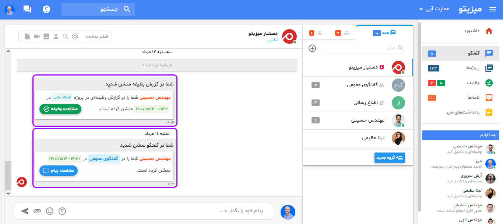Open help from the top bar question icon
The height and width of the screenshot is (224, 503).
tap(46, 9)
